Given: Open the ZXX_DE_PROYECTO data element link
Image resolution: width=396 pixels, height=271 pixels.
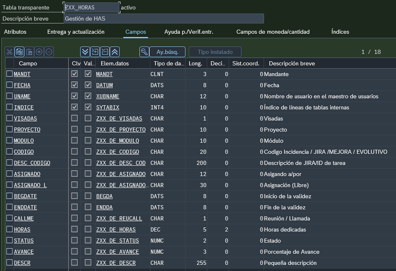Looking at the screenshot, I should 120,130.
